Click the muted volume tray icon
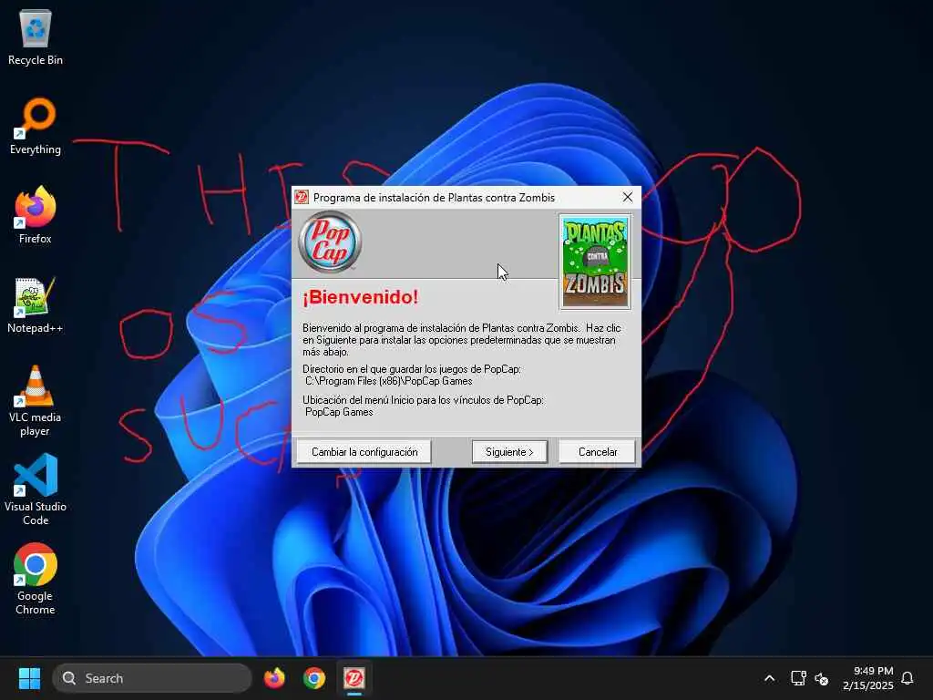Screen dimensions: 933x700 821,678
